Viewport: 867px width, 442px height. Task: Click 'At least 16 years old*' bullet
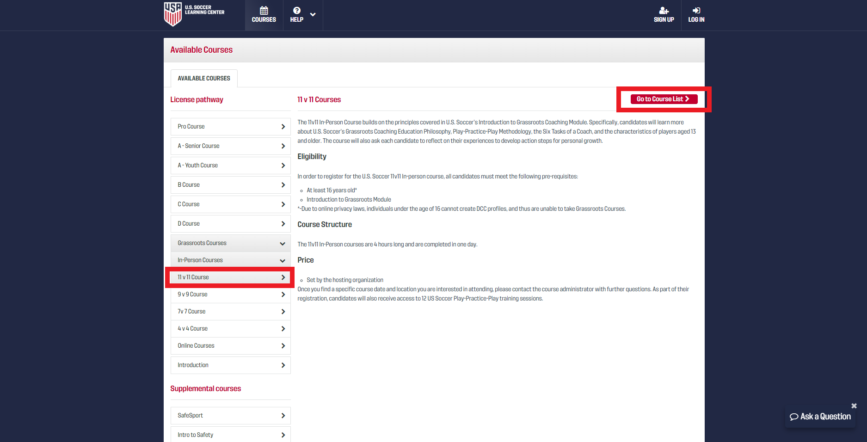(332, 190)
